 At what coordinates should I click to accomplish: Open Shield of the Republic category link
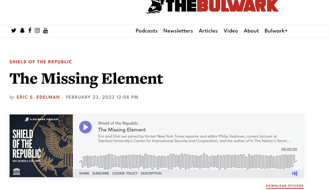(x=41, y=62)
